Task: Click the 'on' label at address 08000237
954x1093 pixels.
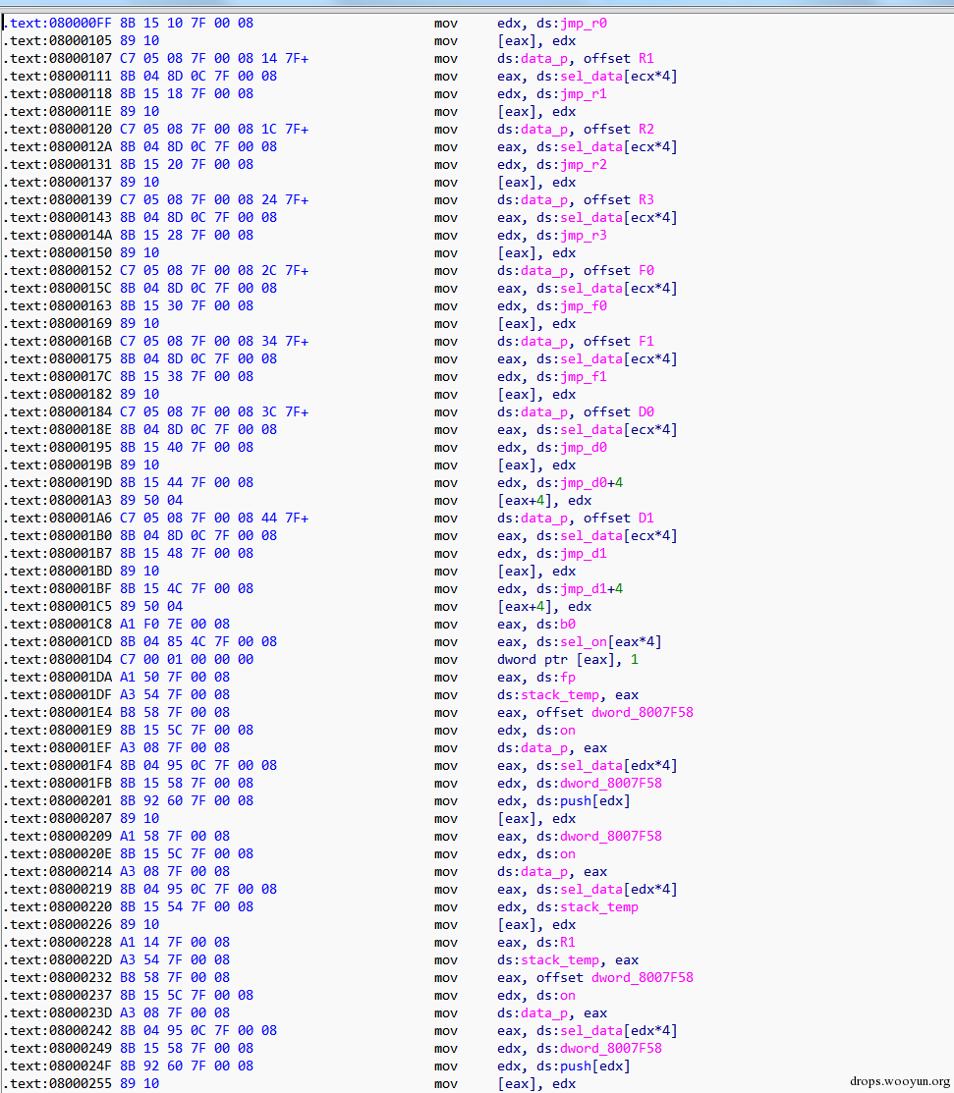Action: [x=568, y=996]
